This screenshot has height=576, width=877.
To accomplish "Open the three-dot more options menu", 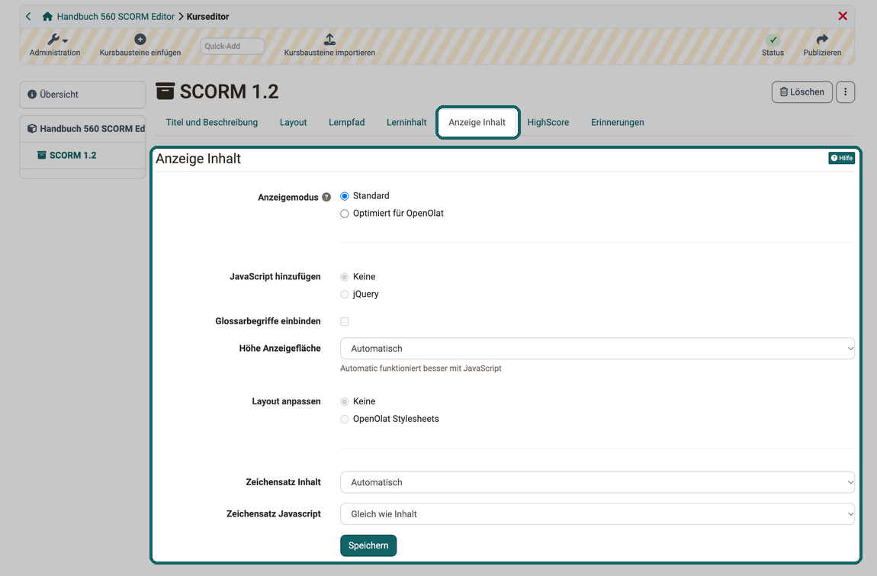I will pyautogui.click(x=846, y=92).
